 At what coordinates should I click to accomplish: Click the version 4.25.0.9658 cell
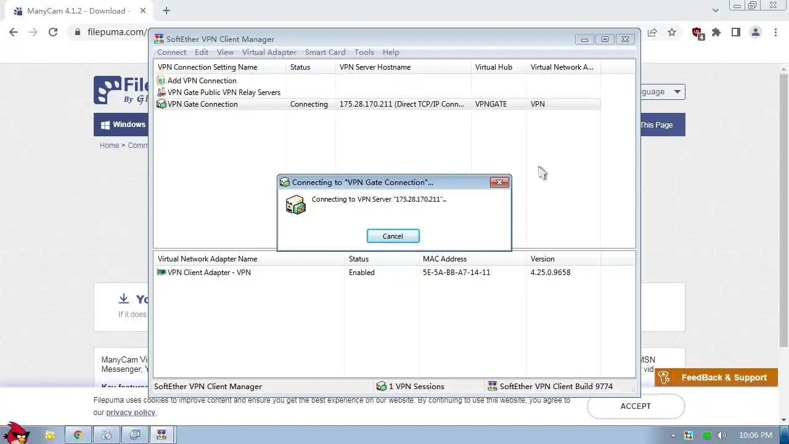(550, 273)
